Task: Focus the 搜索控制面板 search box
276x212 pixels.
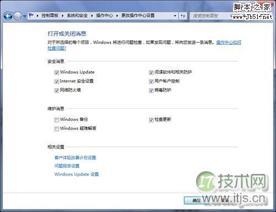Action: click(210, 16)
